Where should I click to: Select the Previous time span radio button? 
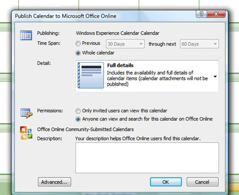78,43
